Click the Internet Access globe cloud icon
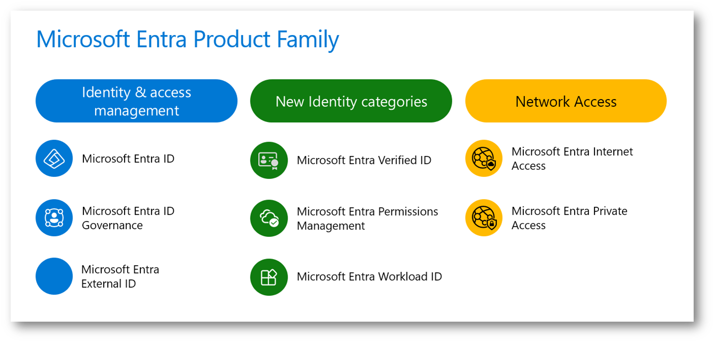715x343 pixels. (x=484, y=159)
